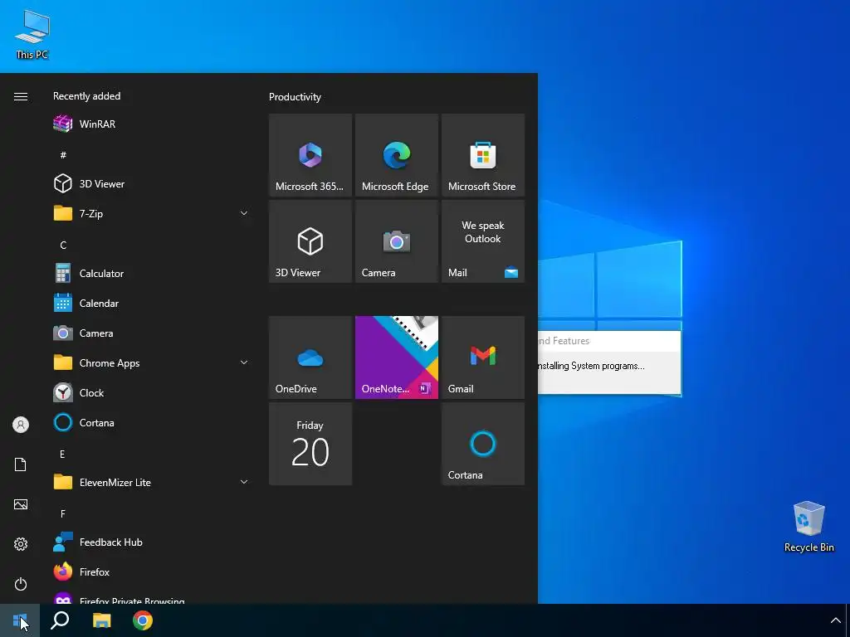Jump to letter C section header
The height and width of the screenshot is (637, 850).
[63, 246]
